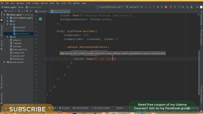Collapse the lib folder in tree
The height and width of the screenshot is (114, 203).
coord(8,24)
